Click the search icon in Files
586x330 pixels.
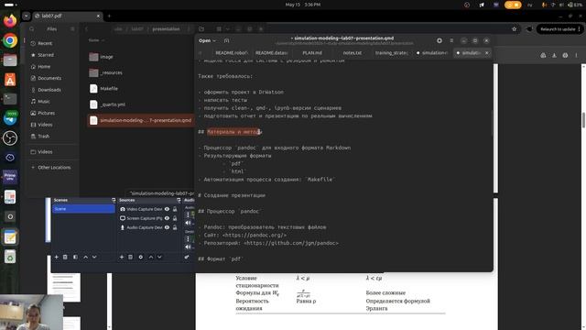(32, 29)
